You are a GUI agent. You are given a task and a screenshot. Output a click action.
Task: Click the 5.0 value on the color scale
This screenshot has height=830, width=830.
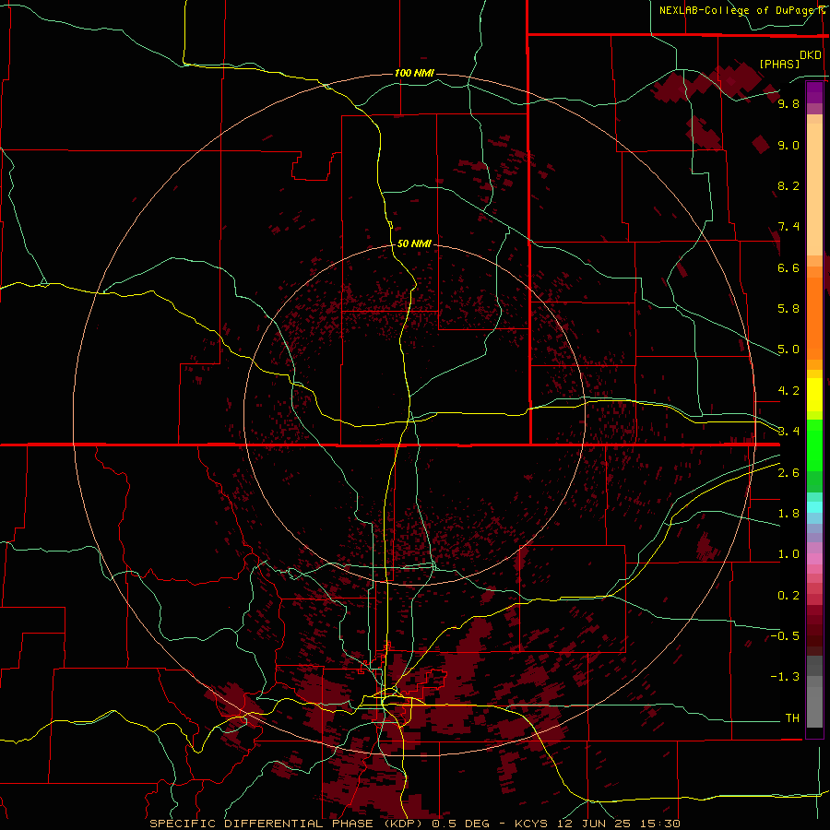click(788, 350)
